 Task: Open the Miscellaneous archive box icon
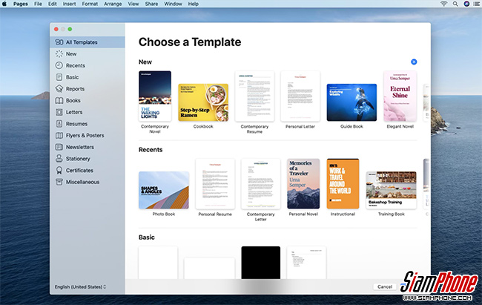(59, 182)
